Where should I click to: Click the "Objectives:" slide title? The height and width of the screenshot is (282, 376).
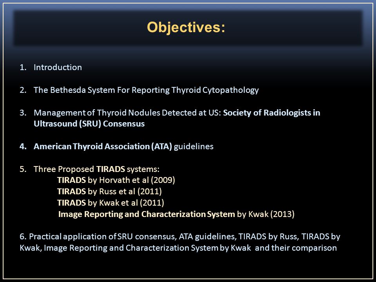coord(186,27)
